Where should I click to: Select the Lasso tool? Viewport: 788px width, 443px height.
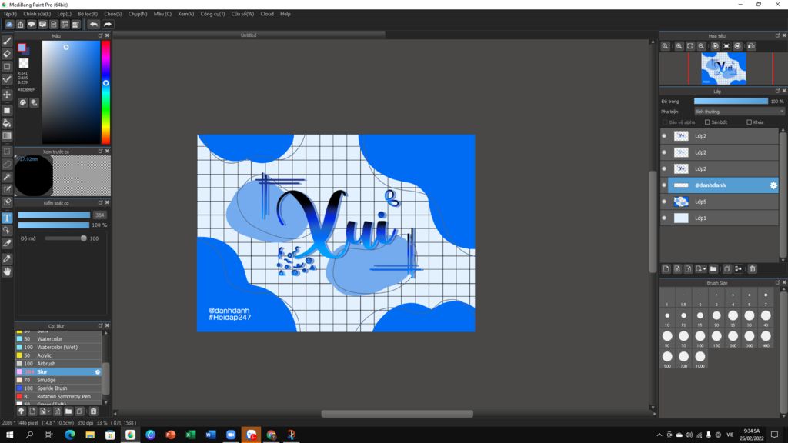pyautogui.click(x=7, y=164)
